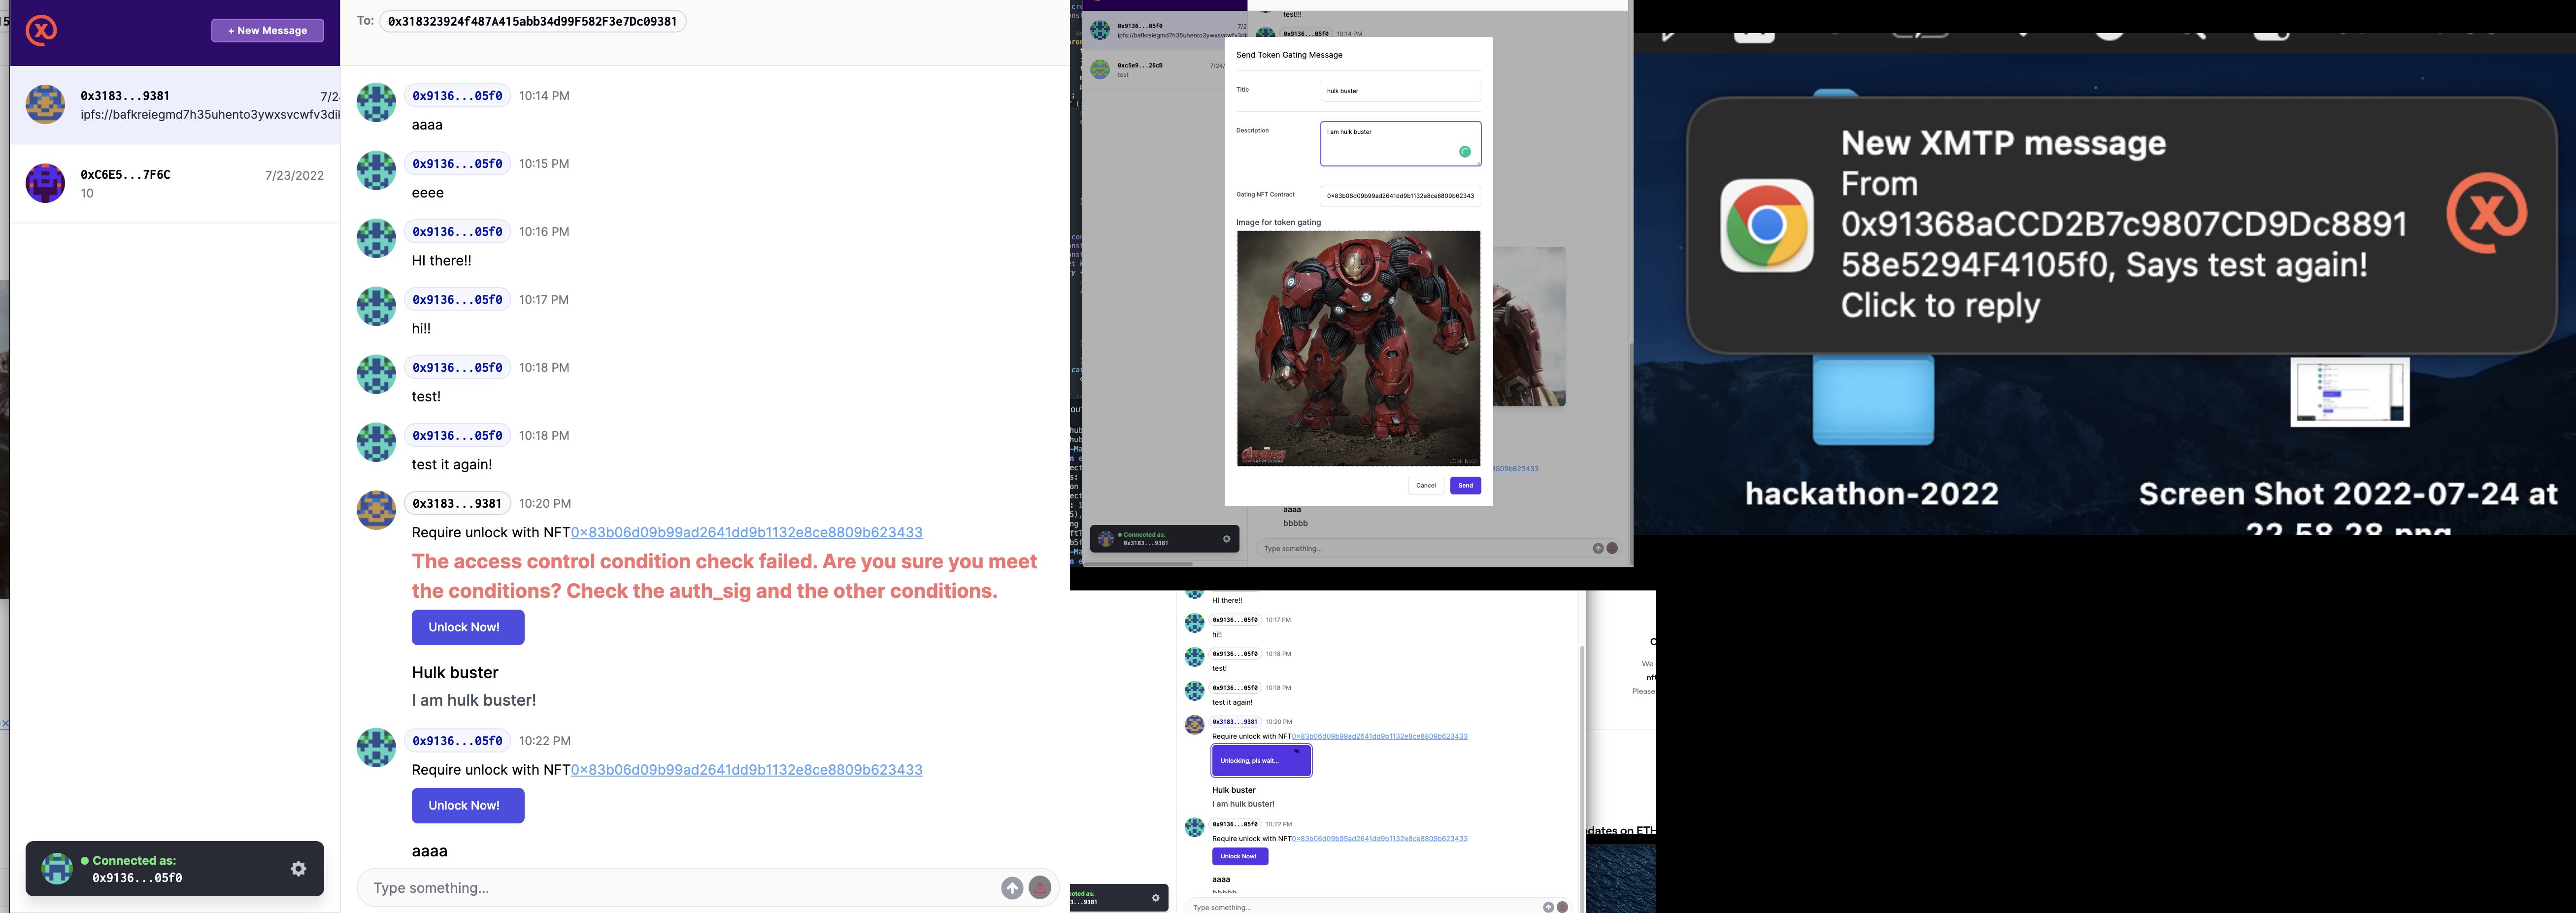Click the New XMTP message notification title
2576x913 pixels.
click(x=2003, y=143)
